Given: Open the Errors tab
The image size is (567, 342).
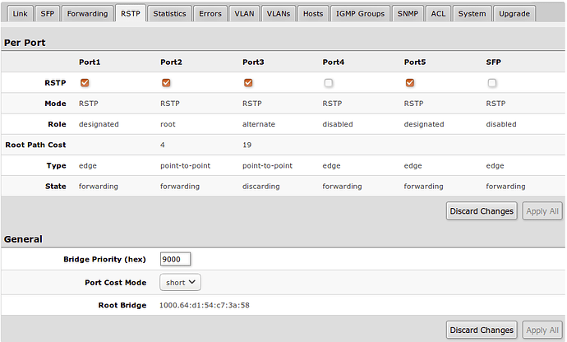Looking at the screenshot, I should coord(210,14).
